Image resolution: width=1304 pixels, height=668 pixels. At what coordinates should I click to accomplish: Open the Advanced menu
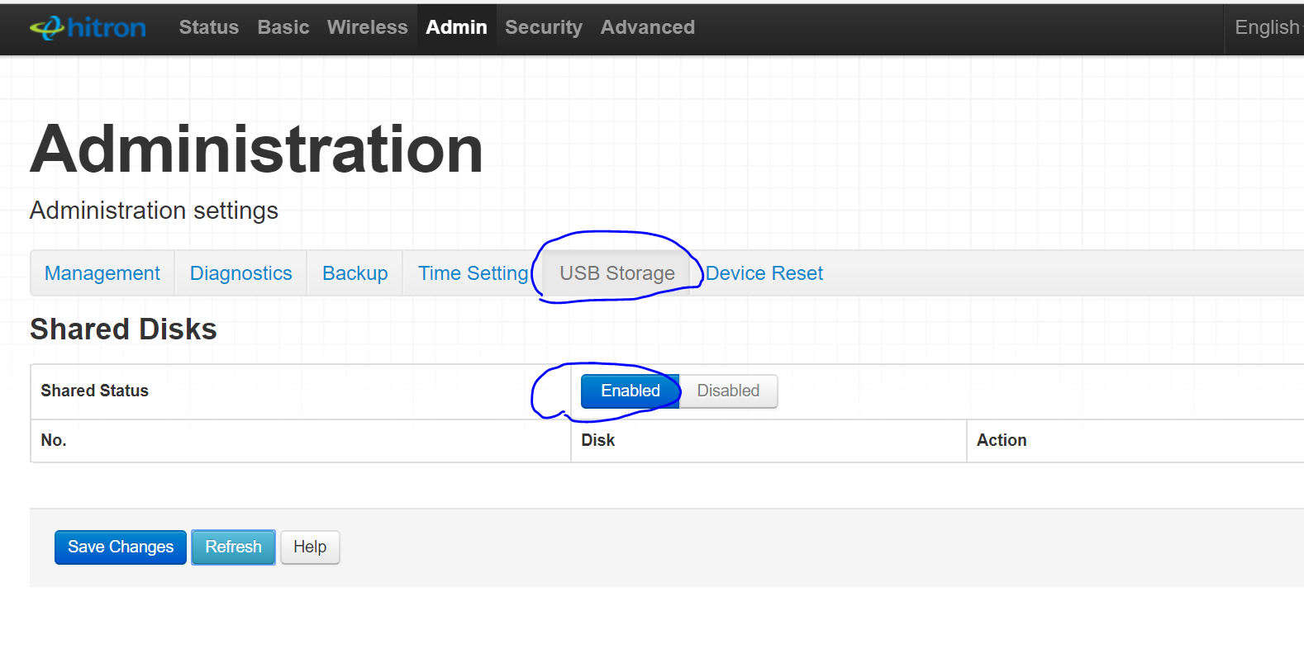648,27
